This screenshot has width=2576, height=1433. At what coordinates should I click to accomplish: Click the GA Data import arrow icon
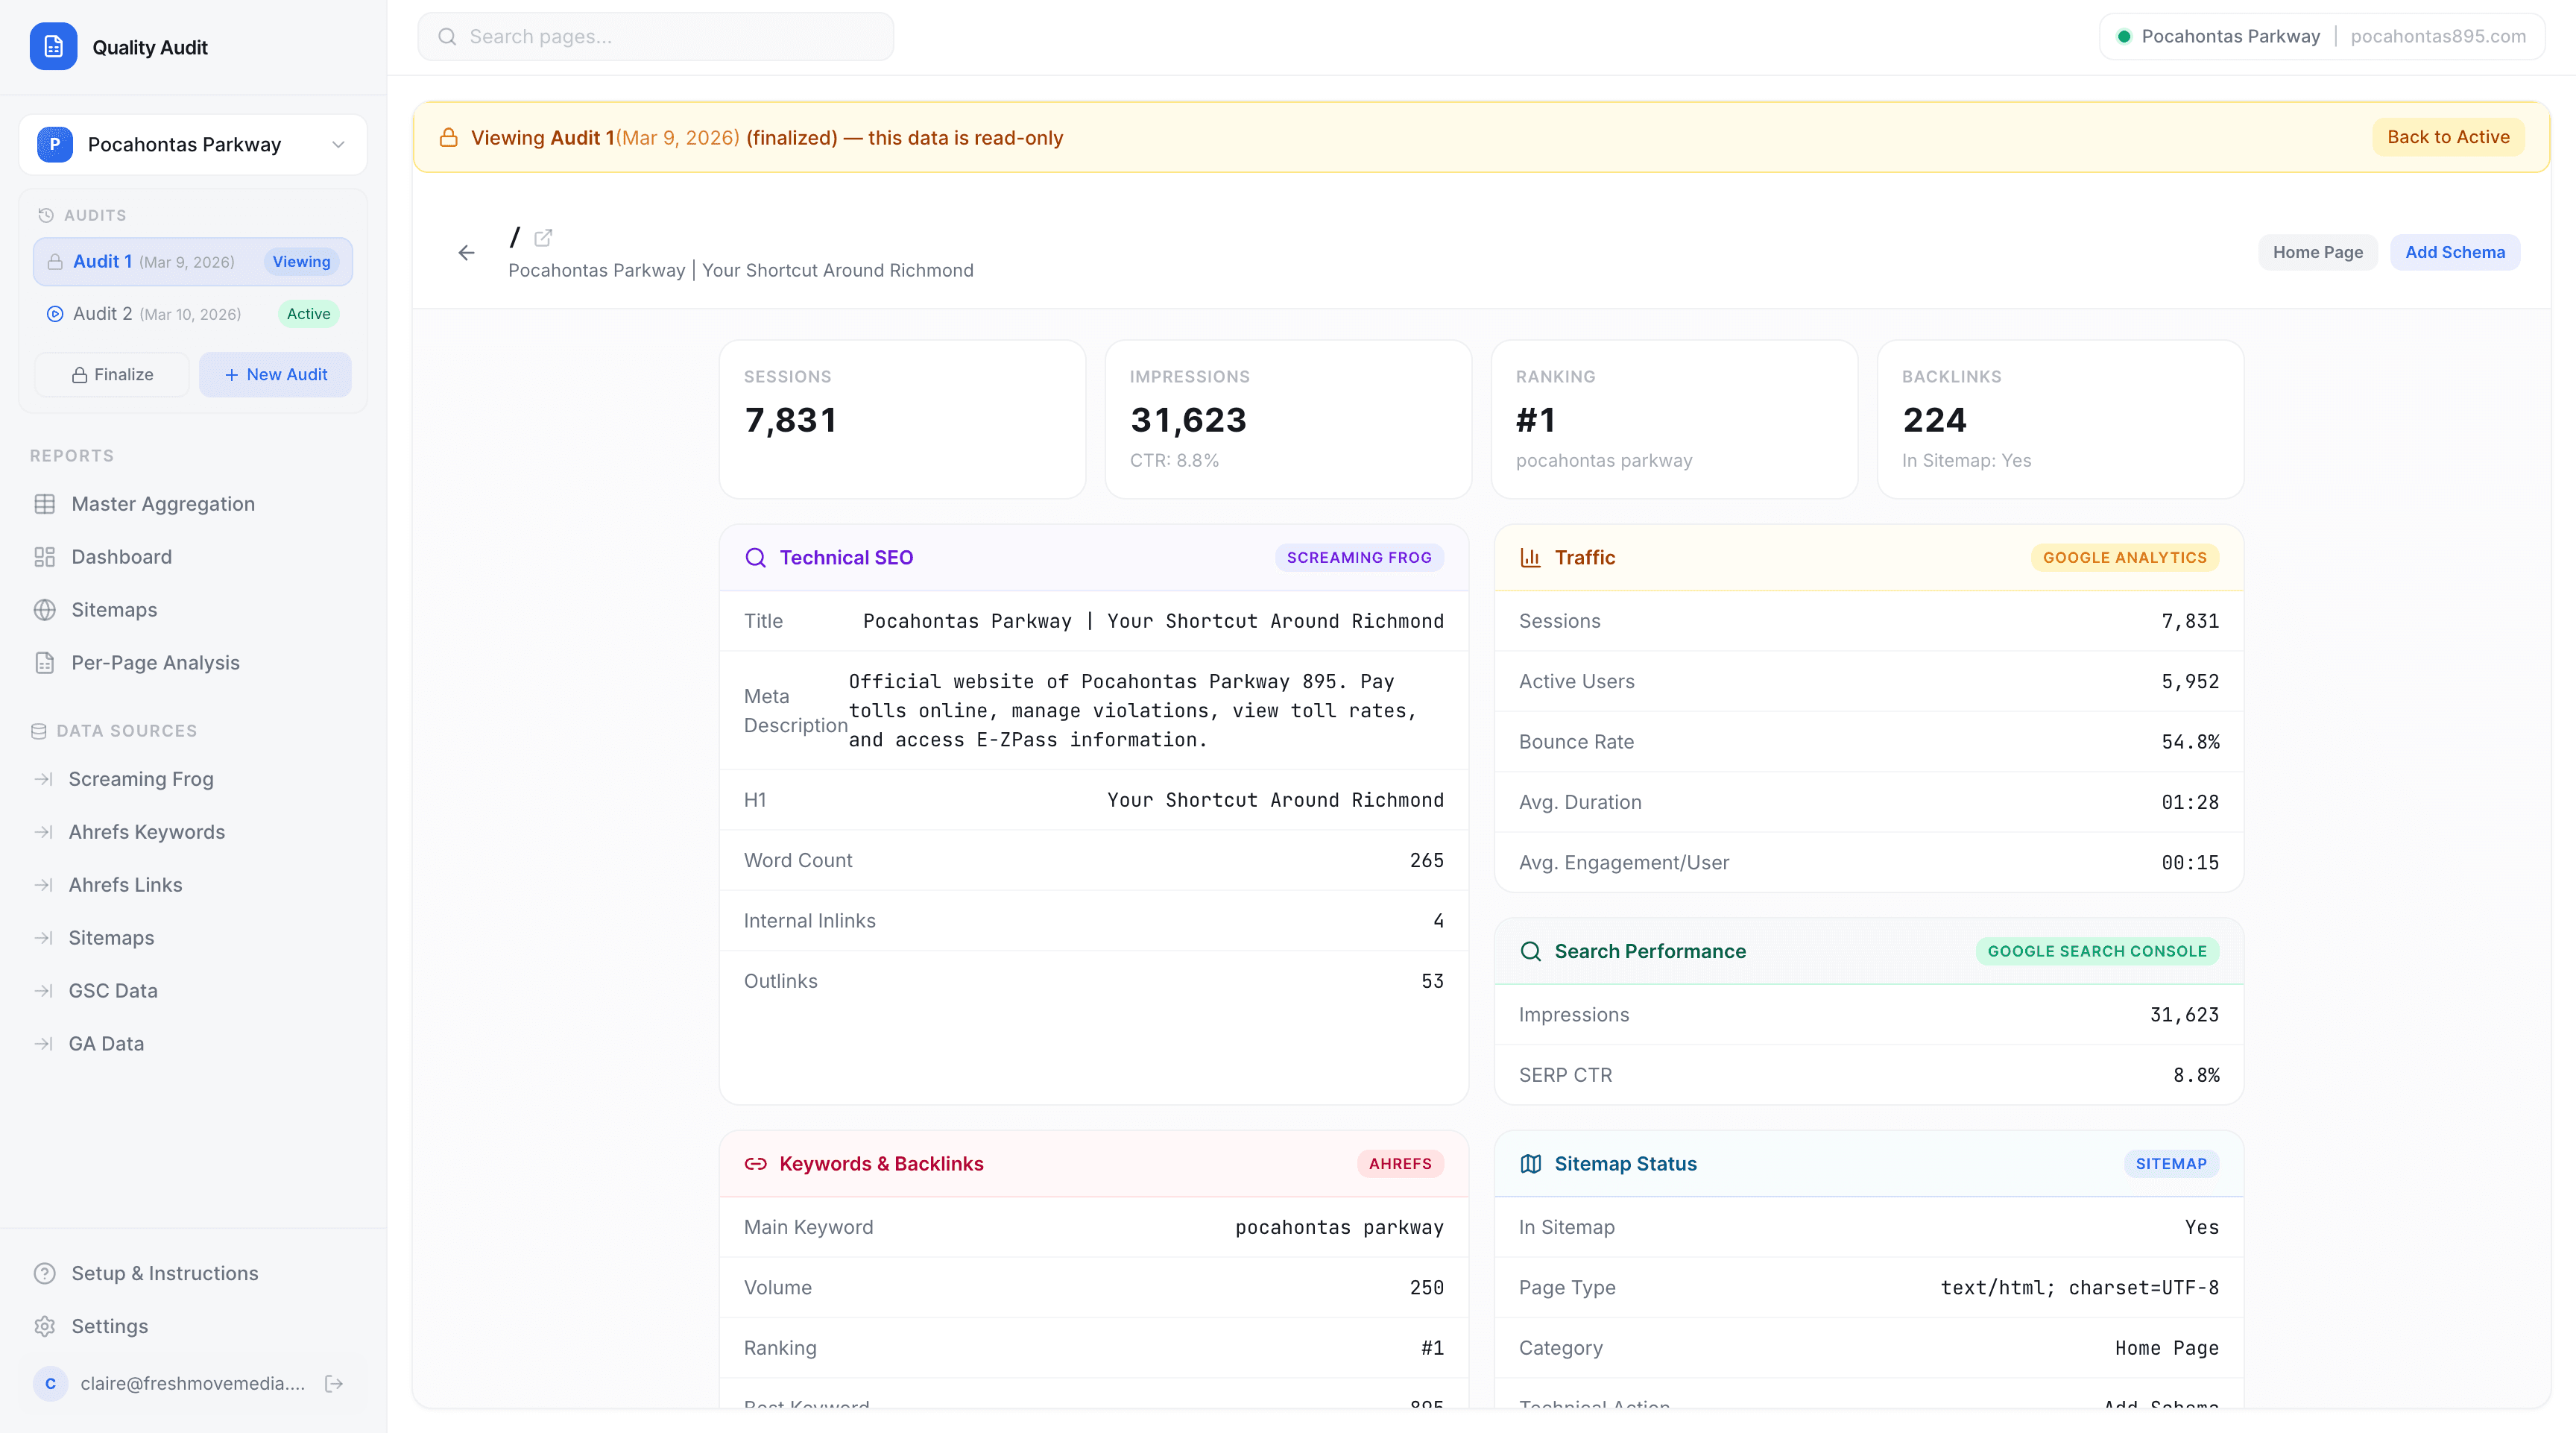pos(43,1044)
